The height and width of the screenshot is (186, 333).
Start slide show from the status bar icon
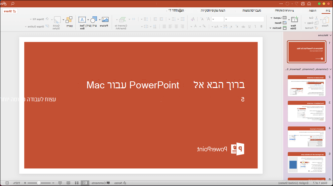tap(60, 183)
